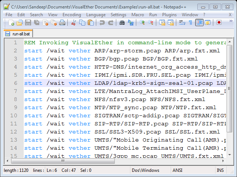The image size is (237, 177).
Task: Cut selection with scissors icon
Action: tap(74, 22)
